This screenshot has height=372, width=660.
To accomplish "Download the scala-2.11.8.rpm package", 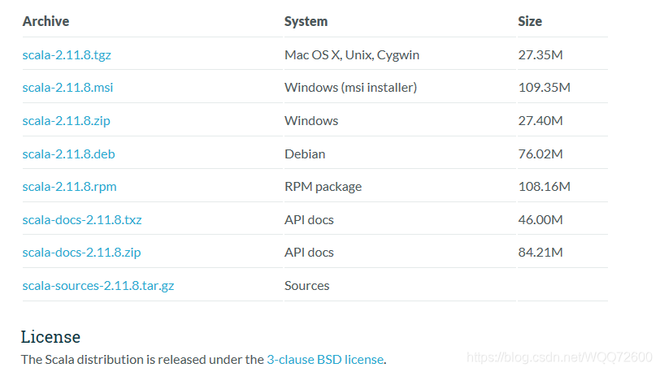I will coord(69,187).
